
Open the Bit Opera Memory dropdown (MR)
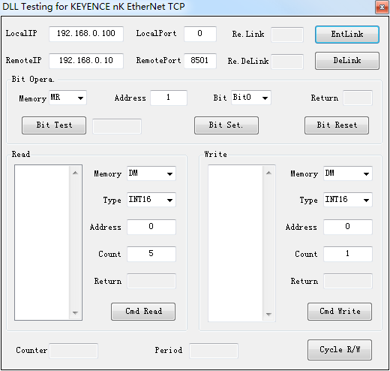pos(67,98)
